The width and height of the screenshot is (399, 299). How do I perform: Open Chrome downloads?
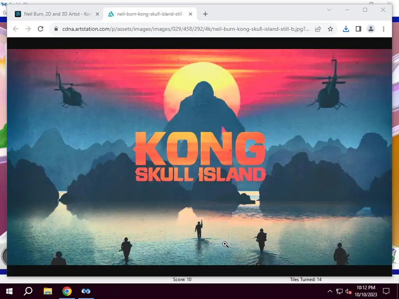346,29
